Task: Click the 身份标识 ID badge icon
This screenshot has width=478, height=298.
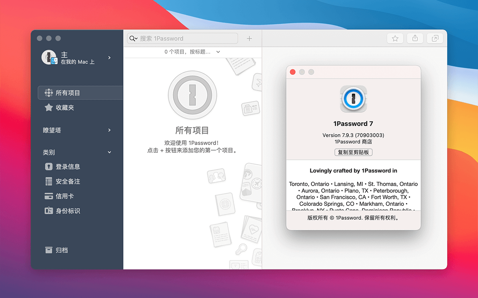Action: pos(49,211)
